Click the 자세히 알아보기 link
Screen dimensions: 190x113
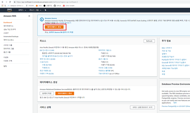pyautogui.click(x=65, y=23)
